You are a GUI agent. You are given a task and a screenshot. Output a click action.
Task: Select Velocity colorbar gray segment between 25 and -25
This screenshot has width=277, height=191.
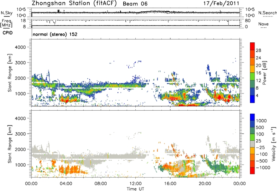click(x=252, y=144)
